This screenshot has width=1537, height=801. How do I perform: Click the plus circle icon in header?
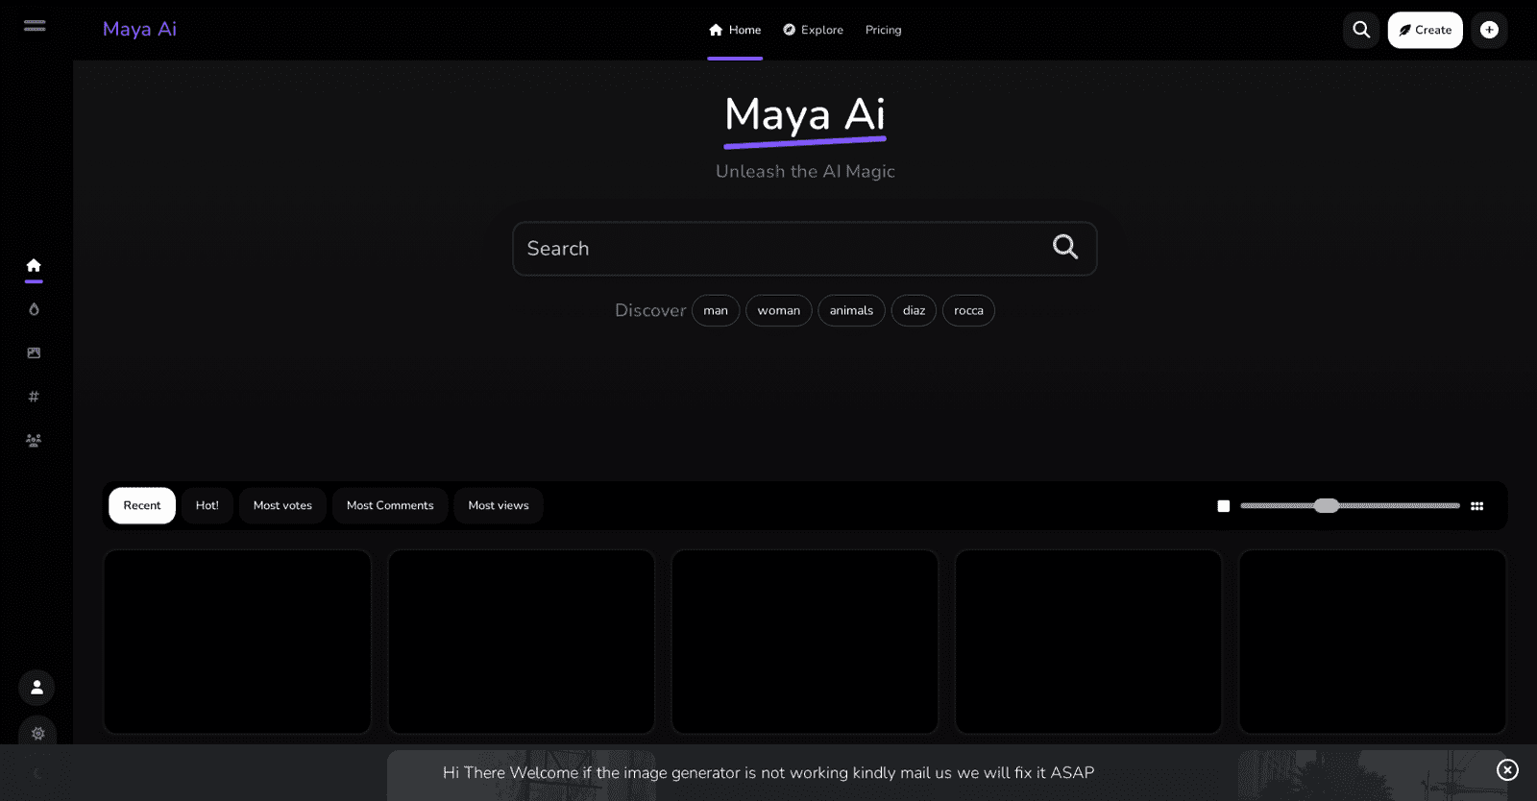pos(1489,30)
